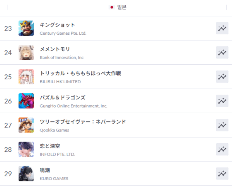Open trend chart icon for キングショット

pos(222,28)
